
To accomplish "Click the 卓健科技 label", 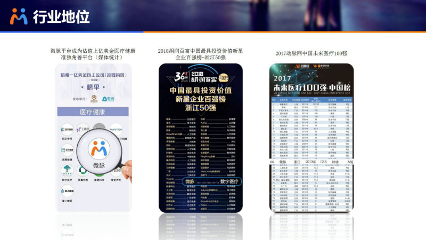I will pos(99,180).
